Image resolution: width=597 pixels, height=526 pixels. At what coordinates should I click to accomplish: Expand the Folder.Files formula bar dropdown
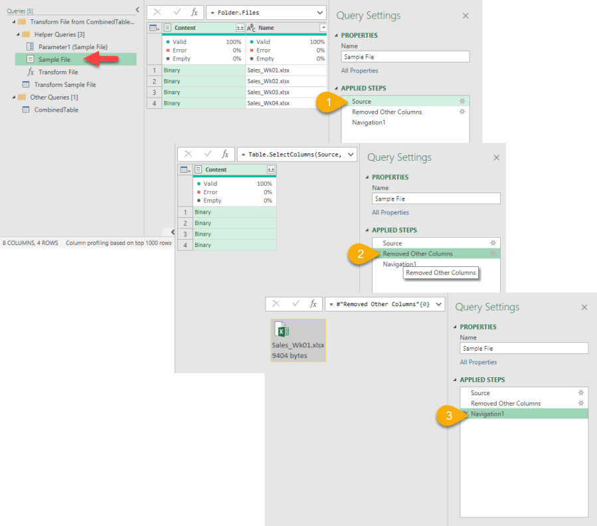pyautogui.click(x=320, y=12)
